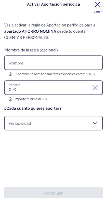The width and height of the screenshot is (107, 198).
Task: Tap the Nombre de la regla (opcional) label
Action: click(x=31, y=50)
